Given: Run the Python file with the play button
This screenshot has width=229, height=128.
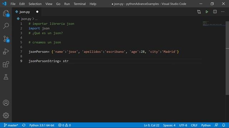Looking at the screenshot, I should point(207,12).
